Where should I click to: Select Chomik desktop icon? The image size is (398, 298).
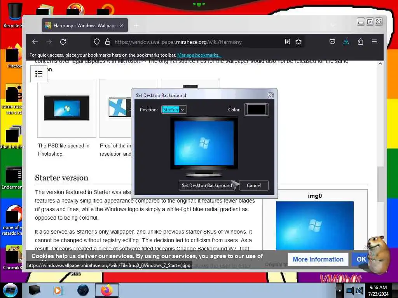[12, 258]
